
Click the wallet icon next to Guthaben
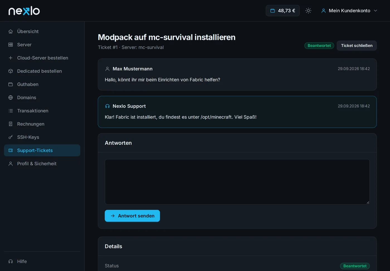tap(11, 84)
